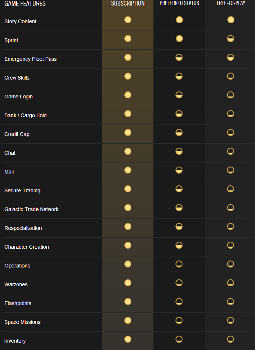This screenshot has width=255, height=350.
Task: Select the Free-to-Play column header
Action: pos(231,3)
